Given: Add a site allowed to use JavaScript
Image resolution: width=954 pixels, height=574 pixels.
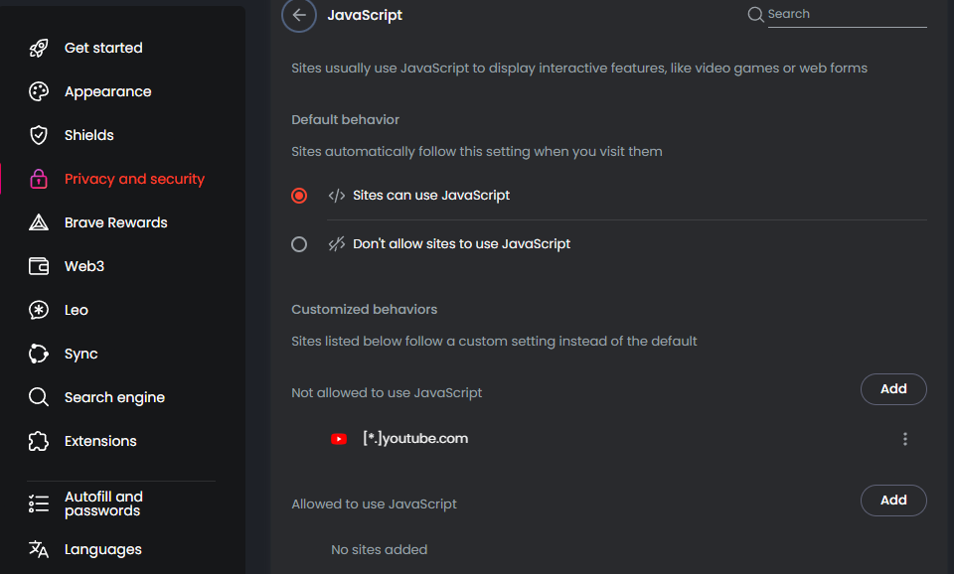Looking at the screenshot, I should point(893,501).
